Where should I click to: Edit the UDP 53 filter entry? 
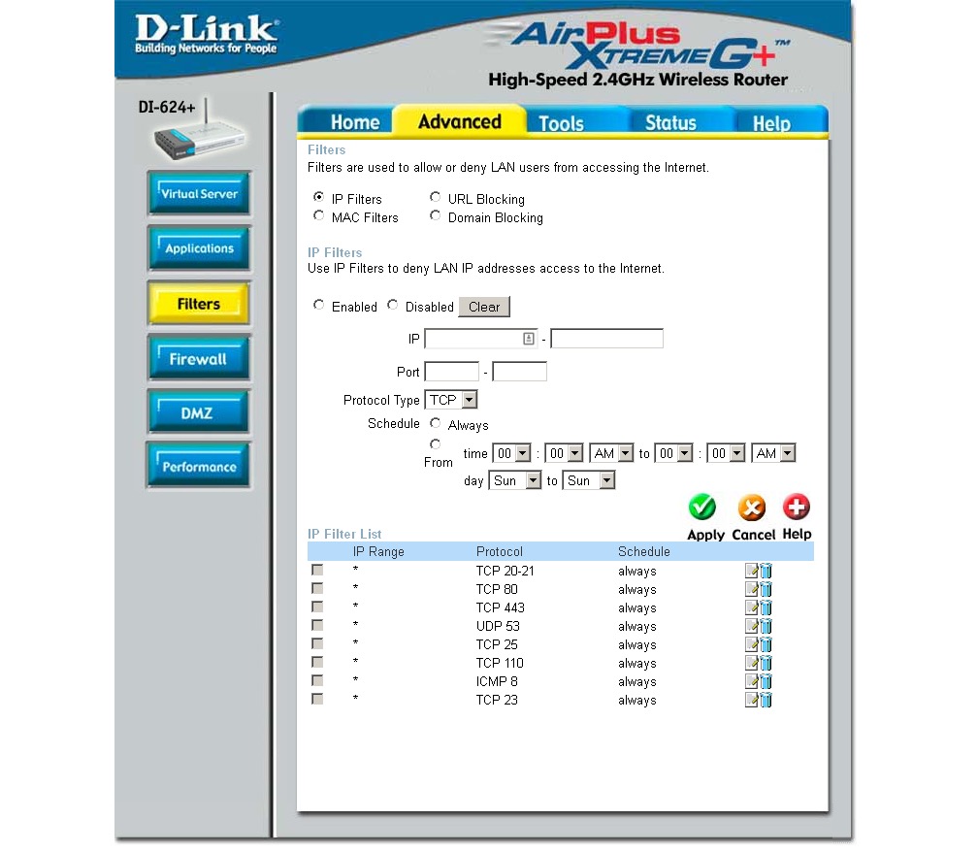(752, 626)
